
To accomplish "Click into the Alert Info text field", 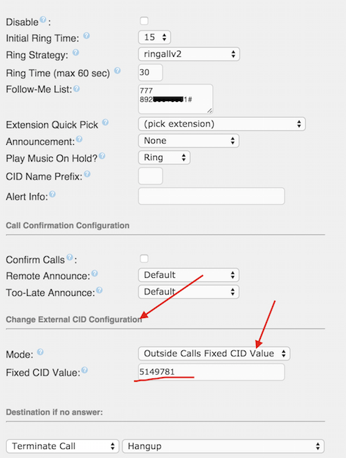I will click(x=212, y=196).
